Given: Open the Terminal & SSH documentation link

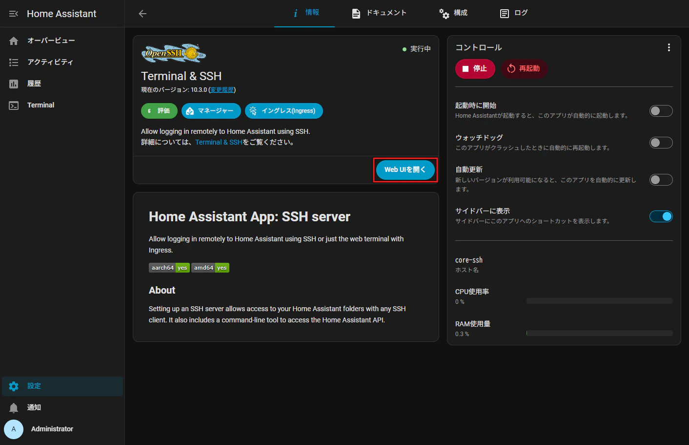Looking at the screenshot, I should point(219,142).
